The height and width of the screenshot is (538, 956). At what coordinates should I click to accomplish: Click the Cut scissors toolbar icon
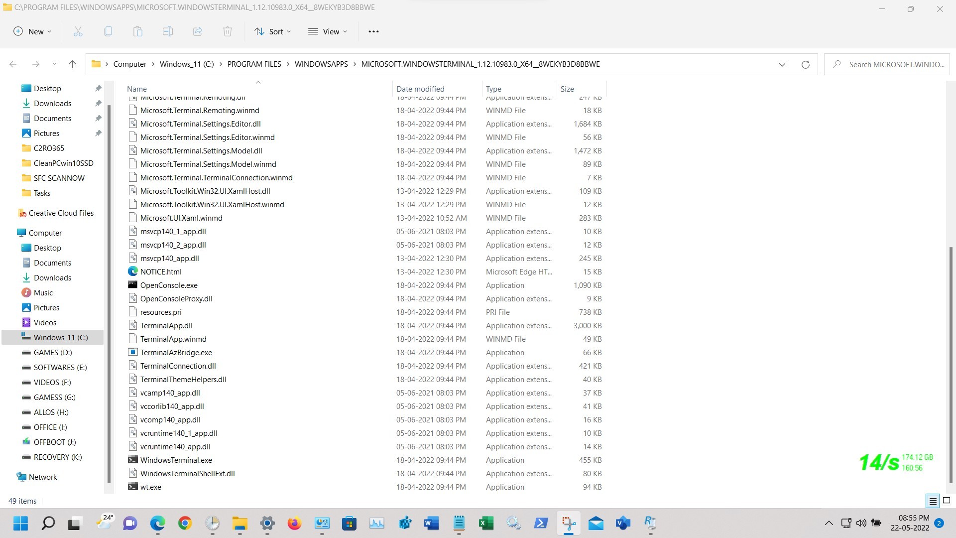pyautogui.click(x=78, y=31)
